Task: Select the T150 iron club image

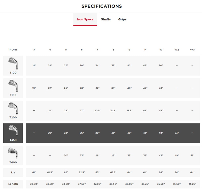Action: point(13,86)
